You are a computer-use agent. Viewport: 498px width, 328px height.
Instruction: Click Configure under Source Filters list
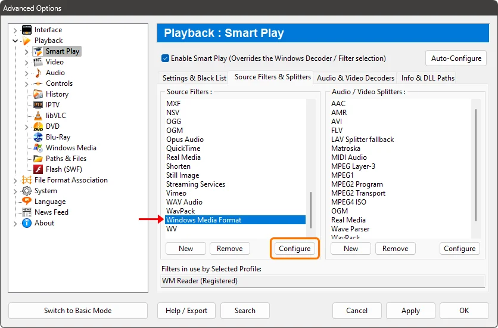295,249
